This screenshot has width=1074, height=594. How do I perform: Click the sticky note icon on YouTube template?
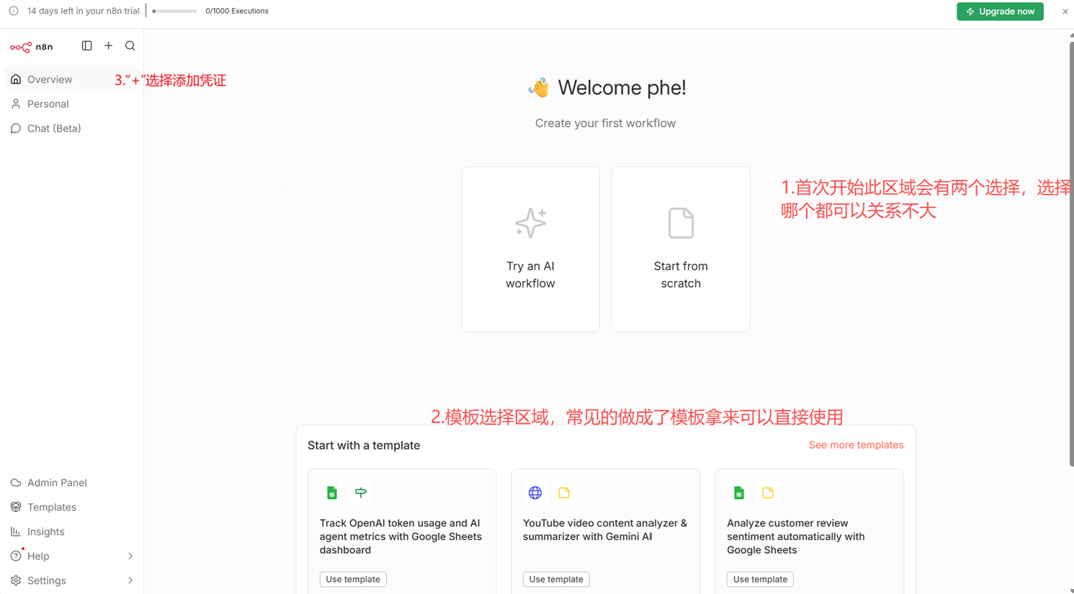tap(564, 492)
